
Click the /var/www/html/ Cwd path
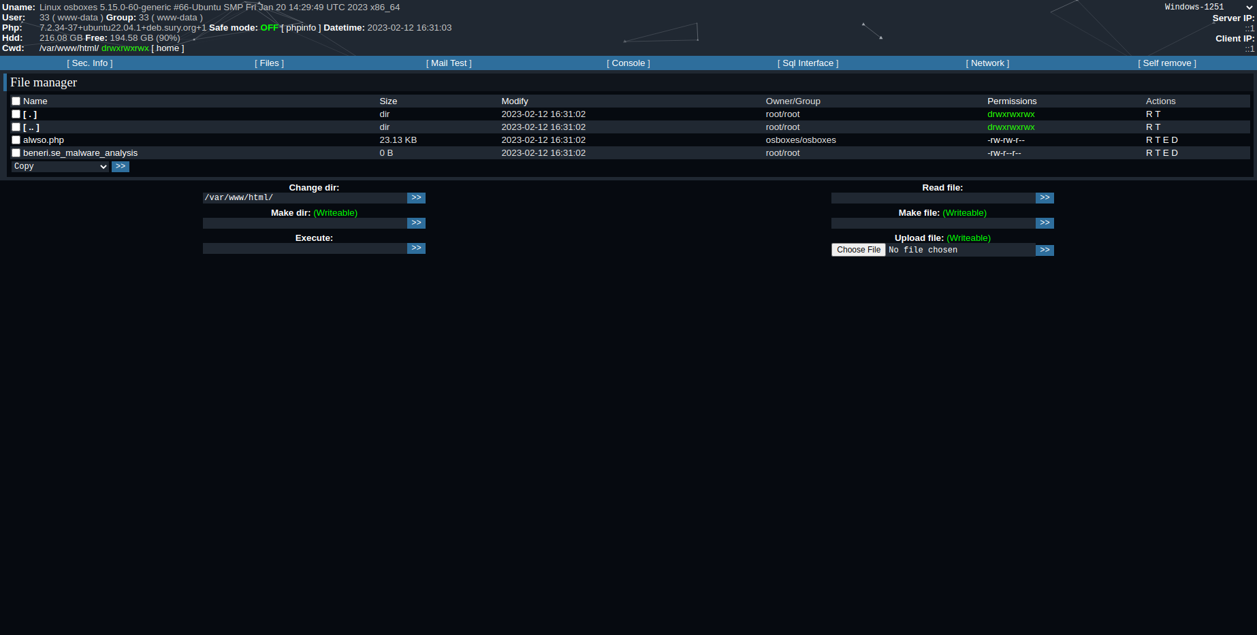click(x=69, y=48)
